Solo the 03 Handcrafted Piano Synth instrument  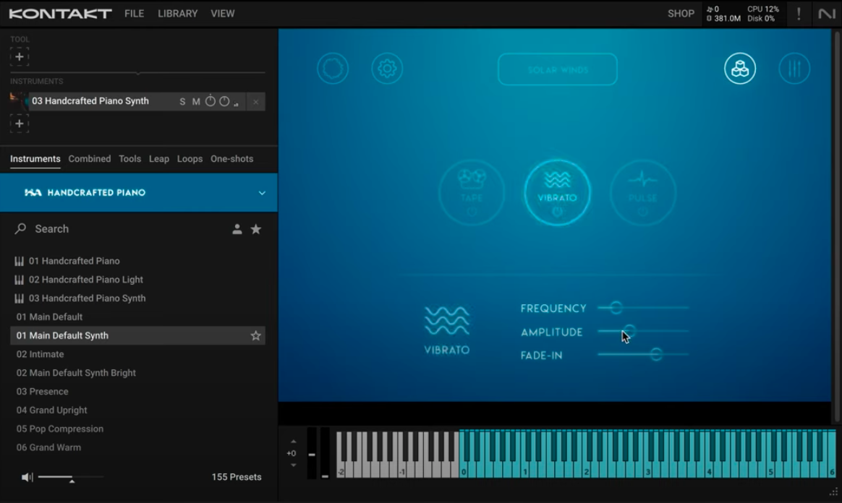[182, 101]
